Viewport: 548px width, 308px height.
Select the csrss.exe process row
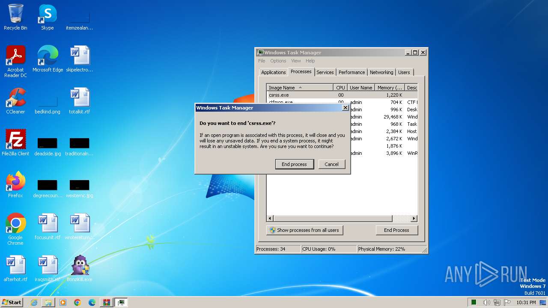coord(342,95)
